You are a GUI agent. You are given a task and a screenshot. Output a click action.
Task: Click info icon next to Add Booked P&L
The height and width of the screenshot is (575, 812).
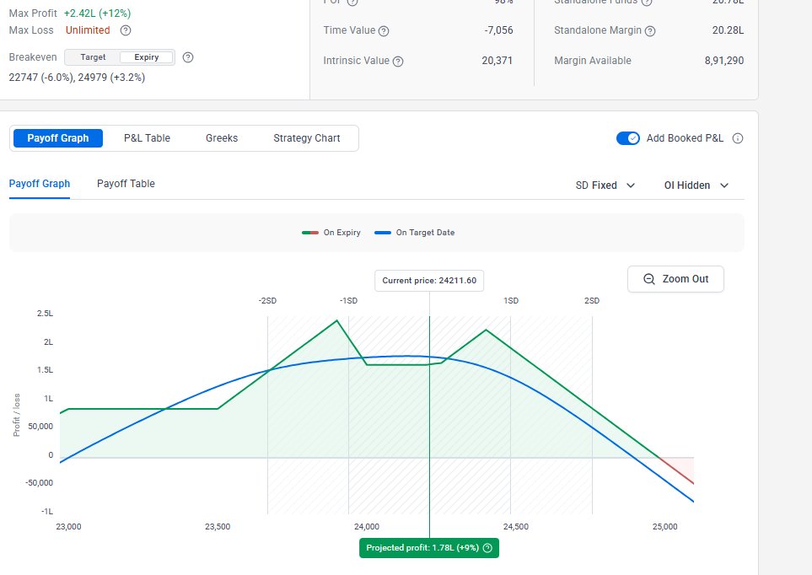point(738,138)
